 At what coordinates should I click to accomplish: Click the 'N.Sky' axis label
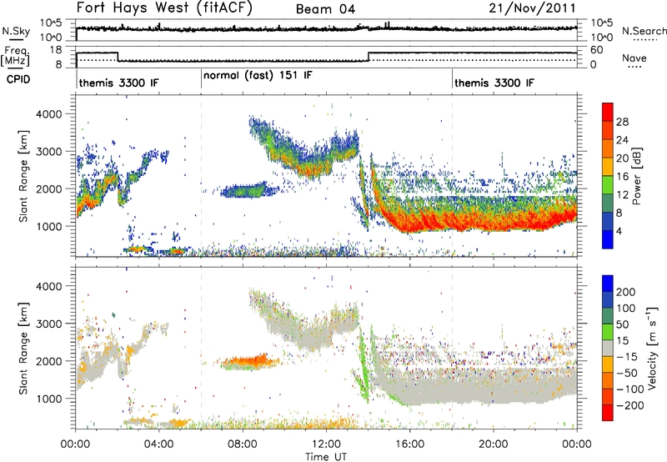click(x=16, y=31)
